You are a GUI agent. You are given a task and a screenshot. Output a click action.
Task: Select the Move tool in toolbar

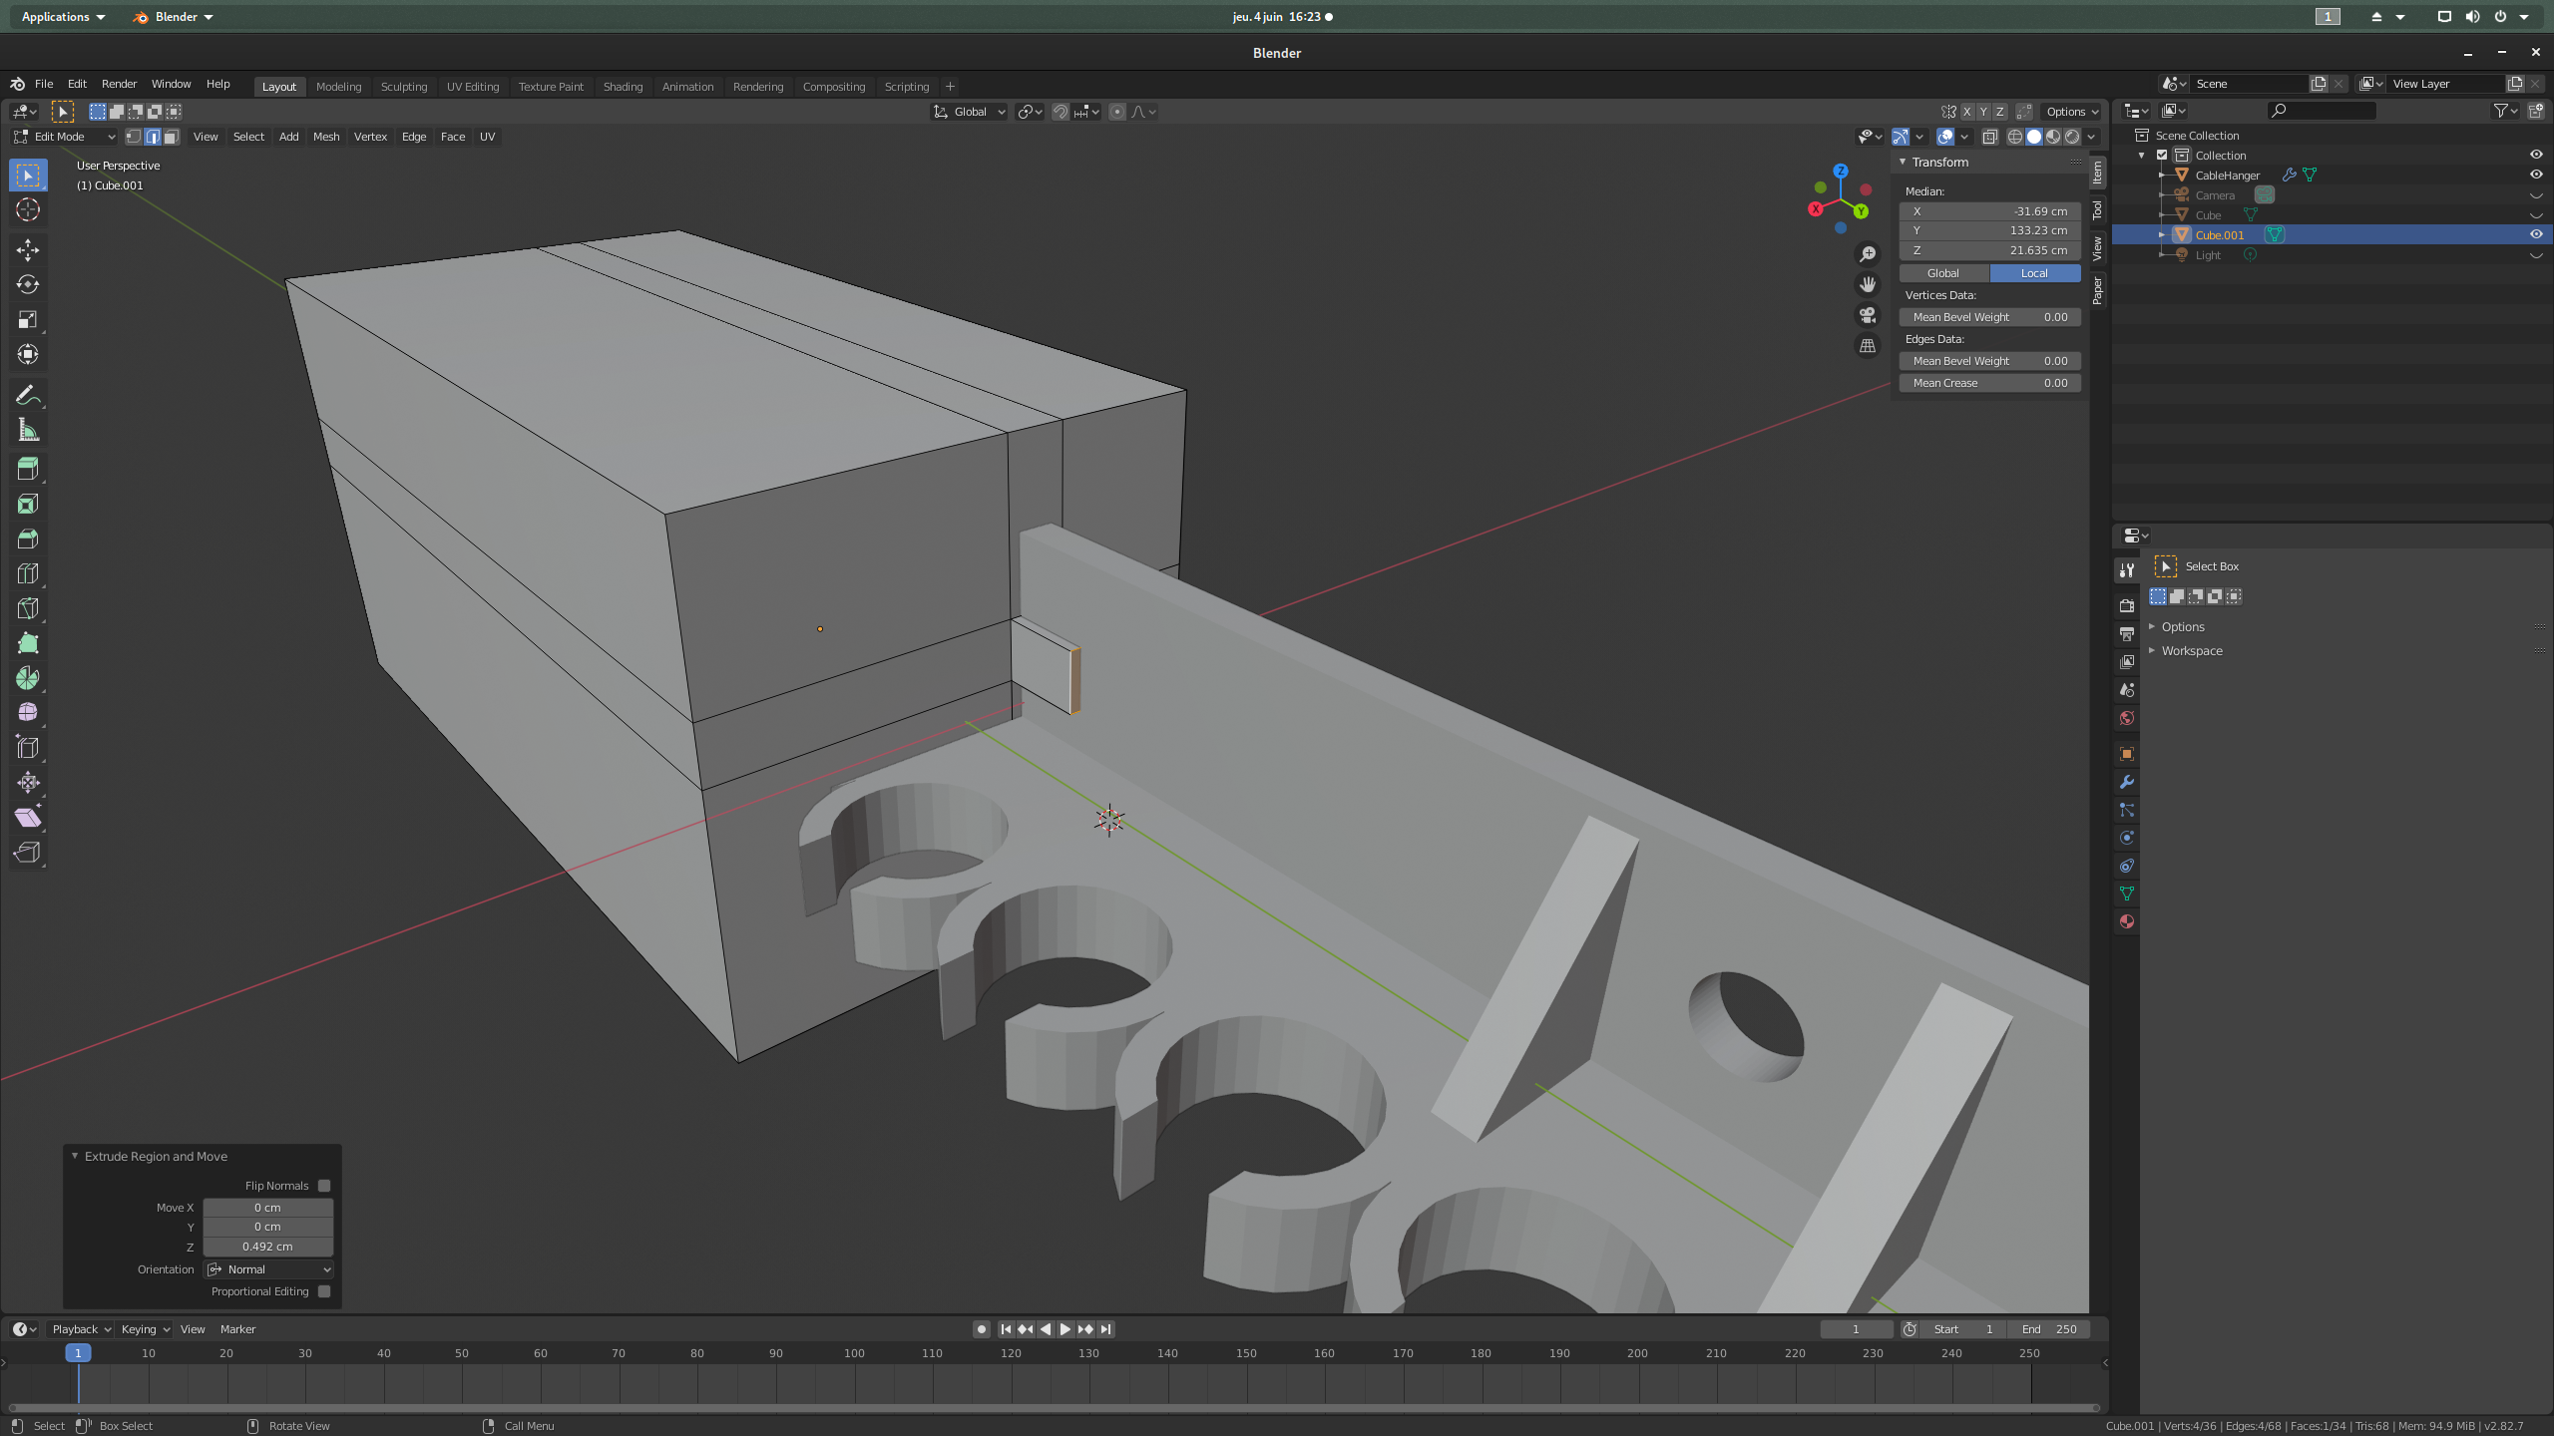[28, 250]
